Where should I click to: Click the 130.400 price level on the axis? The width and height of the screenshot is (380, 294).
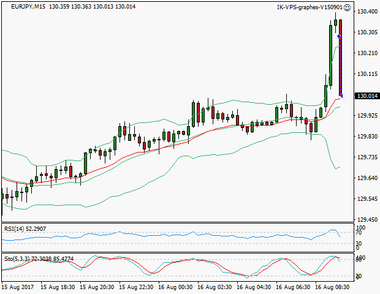[x=367, y=12]
